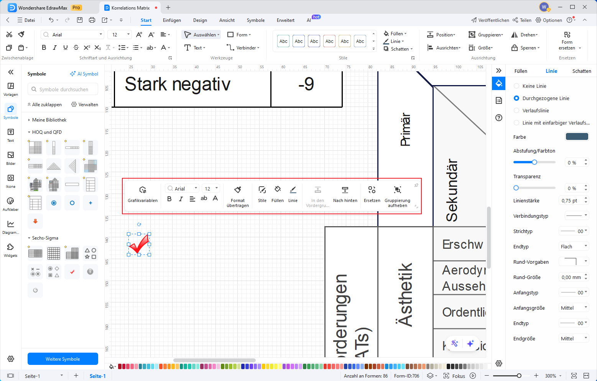Click the Save icon in title toolbar
The height and width of the screenshot is (381, 597).
tap(80, 20)
